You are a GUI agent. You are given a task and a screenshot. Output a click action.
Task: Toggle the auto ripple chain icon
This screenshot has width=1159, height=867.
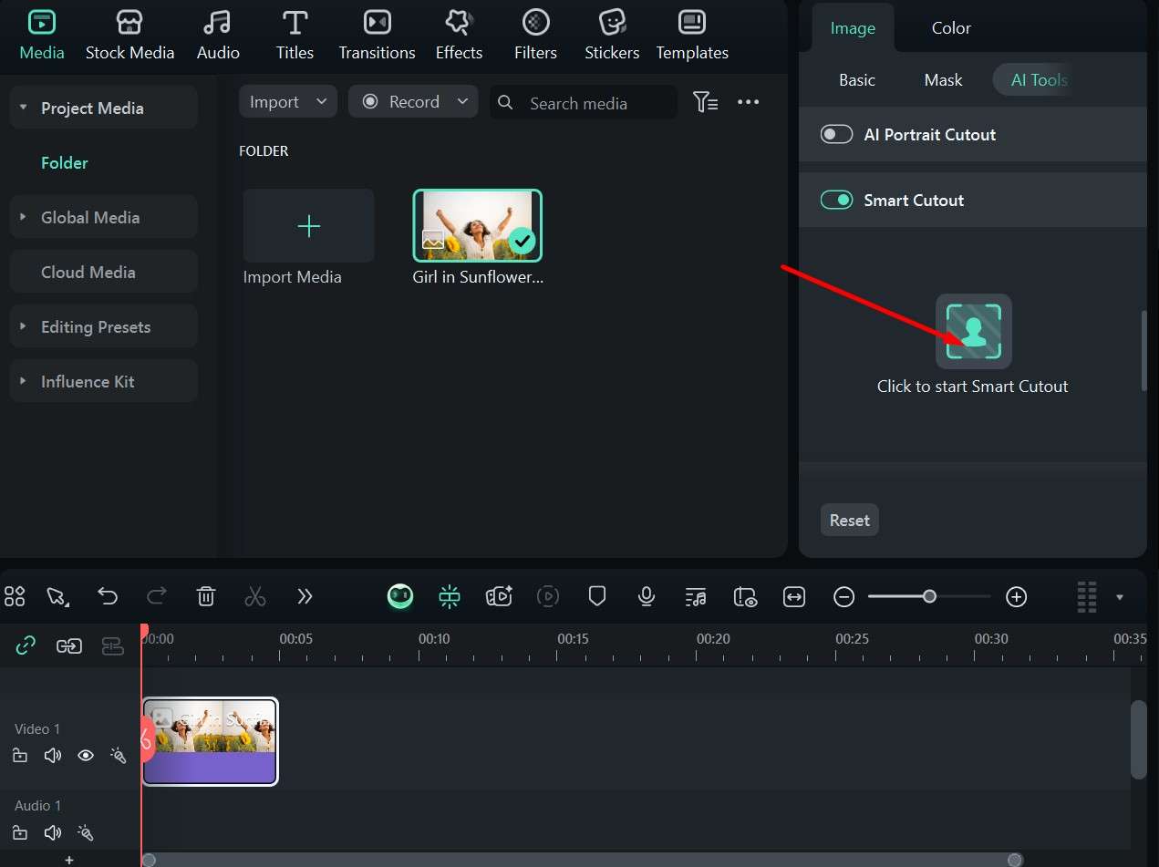pyautogui.click(x=69, y=645)
